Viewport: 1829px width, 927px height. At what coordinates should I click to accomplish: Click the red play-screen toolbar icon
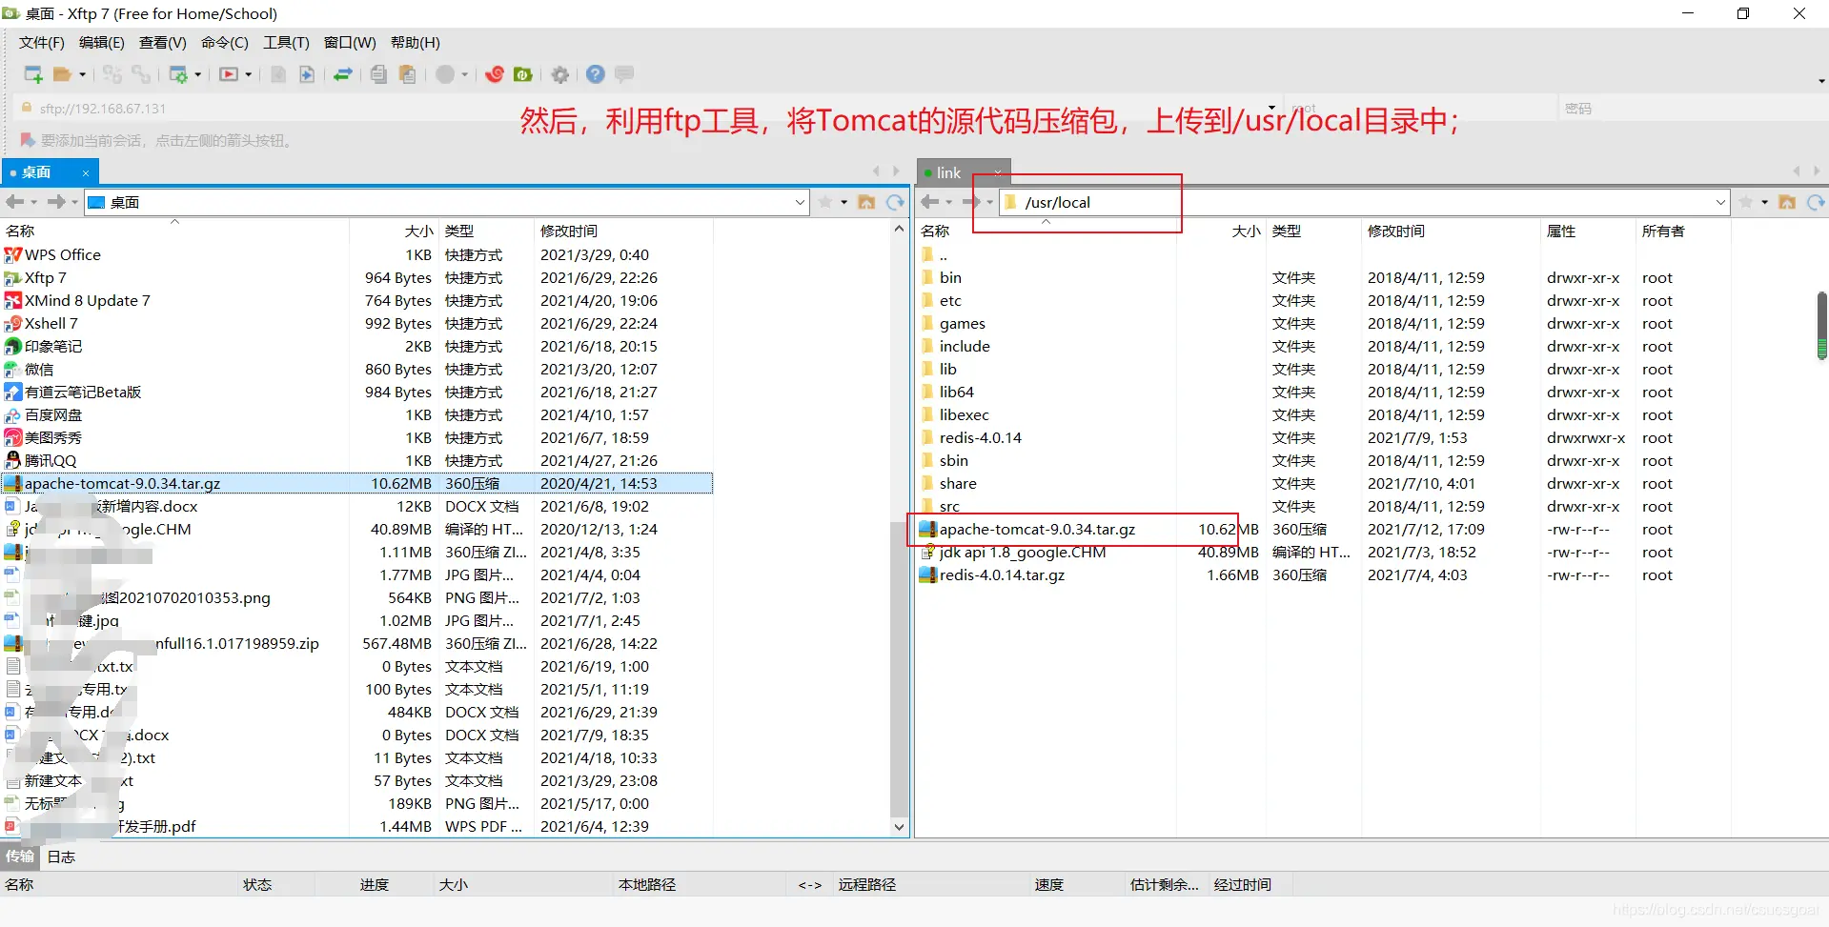(229, 74)
